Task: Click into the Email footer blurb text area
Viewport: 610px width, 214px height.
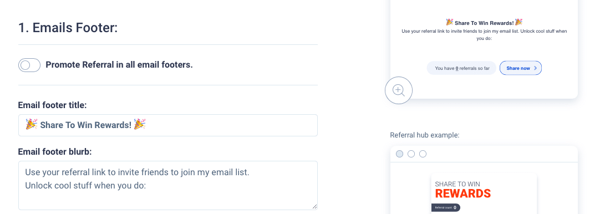Action: coord(167,186)
